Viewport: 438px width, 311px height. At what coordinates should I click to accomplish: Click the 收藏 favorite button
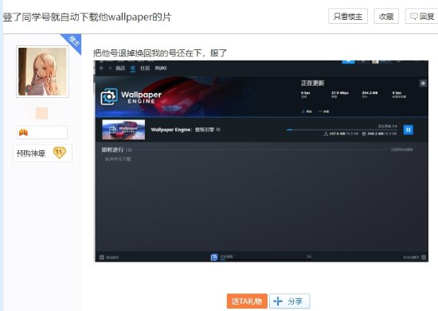point(386,16)
